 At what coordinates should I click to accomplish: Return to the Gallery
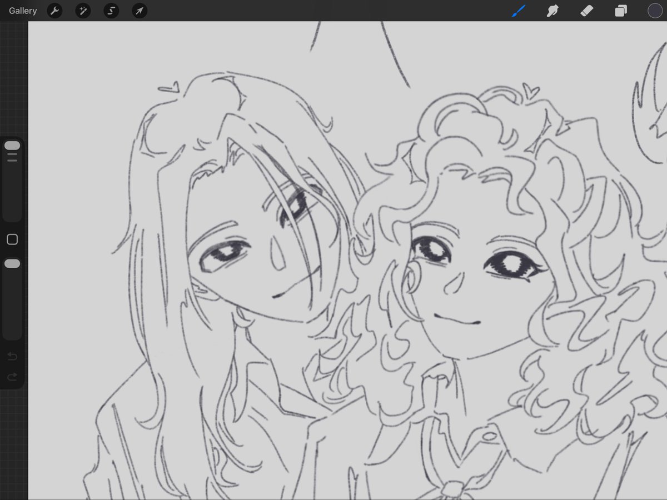[23, 11]
